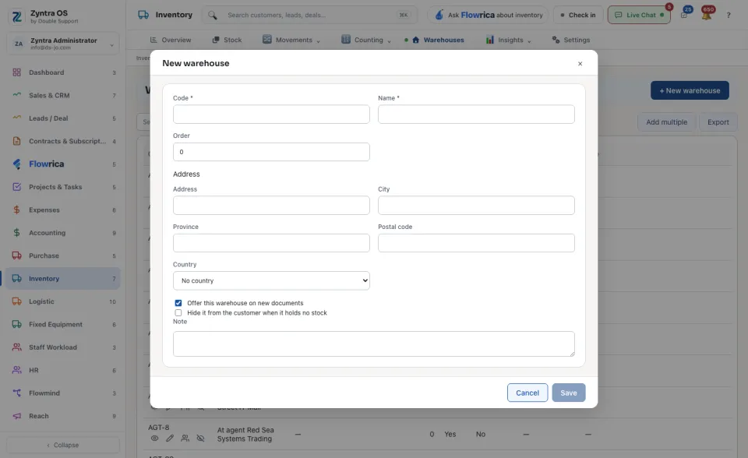Viewport: 748px width, 458px height.
Task: Click Ask Flowrica about inventory
Action: click(488, 16)
